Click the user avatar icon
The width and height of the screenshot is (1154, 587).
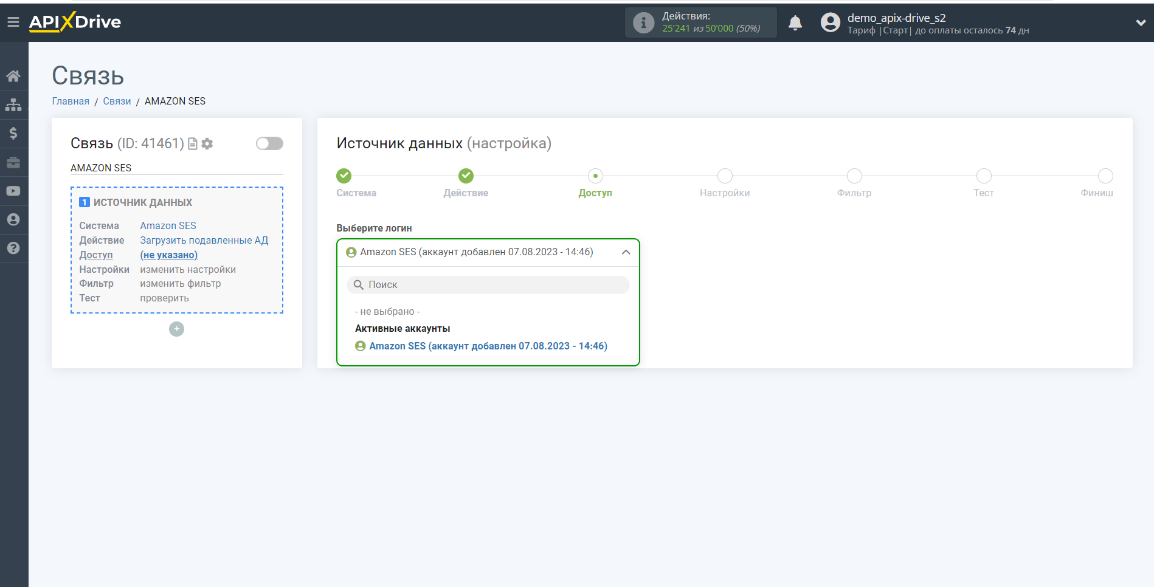(830, 22)
